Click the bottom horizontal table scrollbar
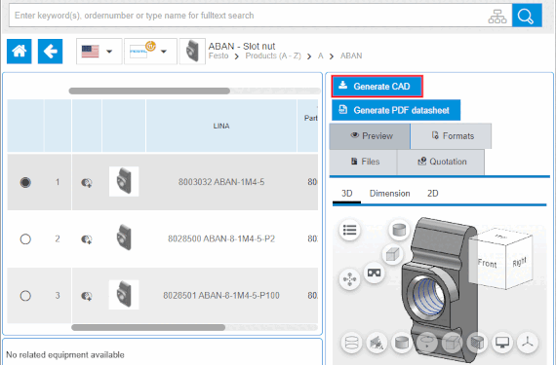The height and width of the screenshot is (365, 556). point(148,327)
